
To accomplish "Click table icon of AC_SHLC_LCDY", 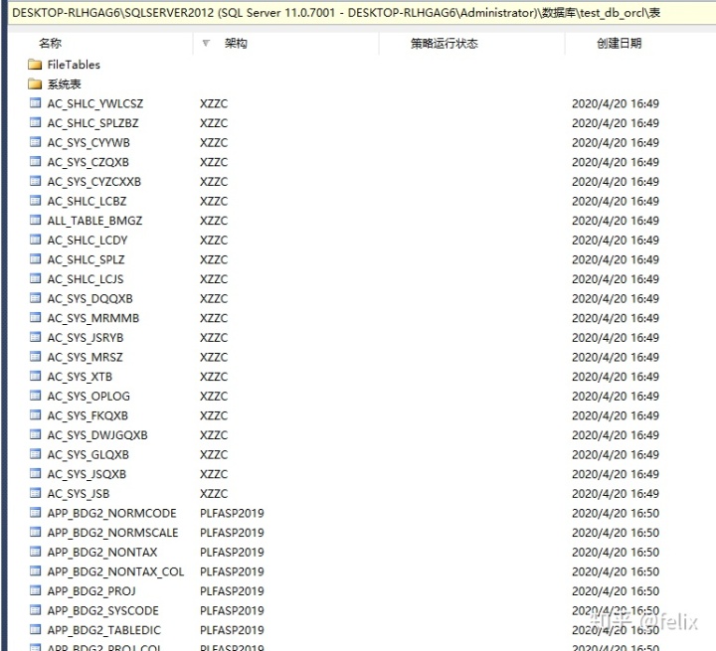I will 35,240.
